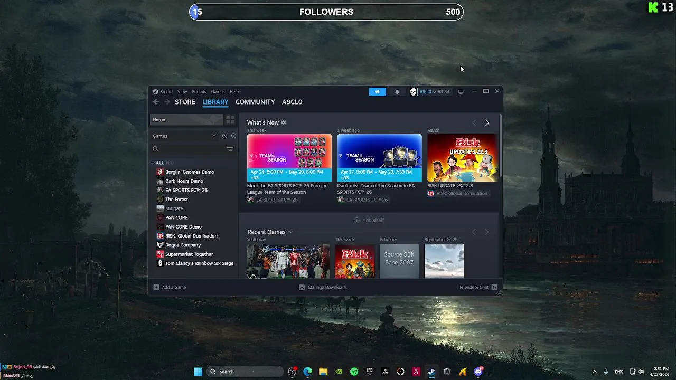
Task: Select Tom Clancy's Rainbow Six Siege
Action: point(199,263)
